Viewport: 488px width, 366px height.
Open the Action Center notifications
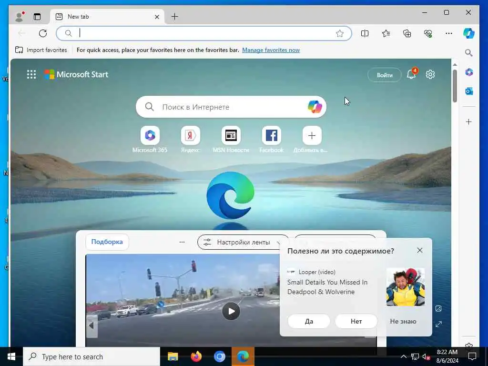472,356
